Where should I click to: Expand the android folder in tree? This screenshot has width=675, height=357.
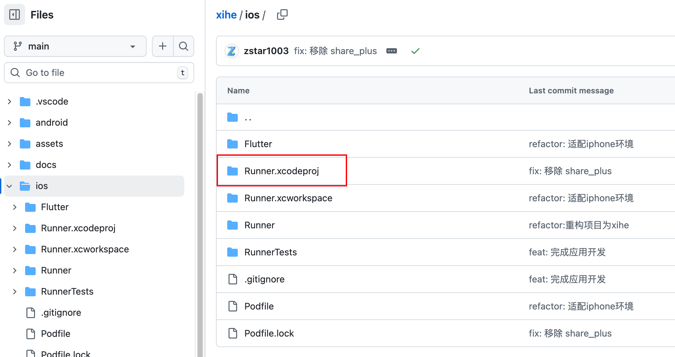pos(10,123)
